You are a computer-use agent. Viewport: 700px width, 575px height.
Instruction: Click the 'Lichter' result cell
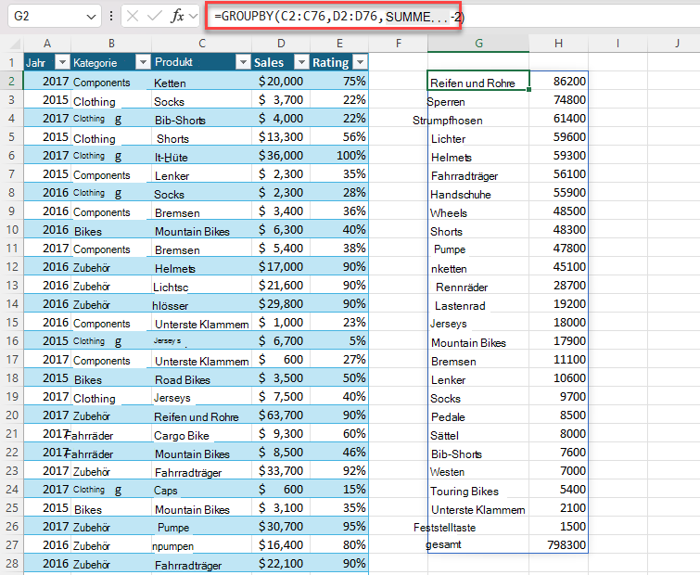coord(478,138)
